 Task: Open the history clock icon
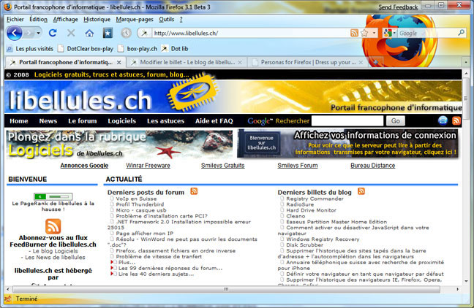click(x=126, y=33)
